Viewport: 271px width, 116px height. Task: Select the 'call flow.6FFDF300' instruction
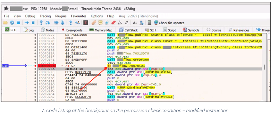(128, 60)
